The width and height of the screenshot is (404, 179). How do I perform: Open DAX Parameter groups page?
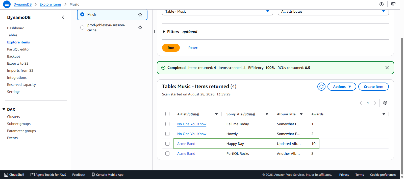click(21, 131)
